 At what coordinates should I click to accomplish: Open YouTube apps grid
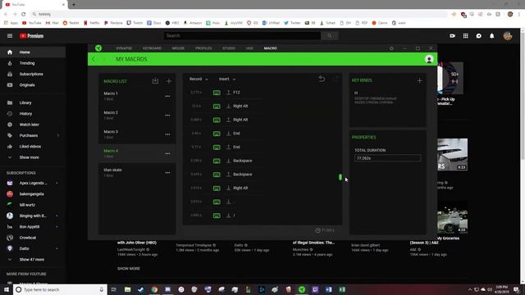pyautogui.click(x=465, y=36)
